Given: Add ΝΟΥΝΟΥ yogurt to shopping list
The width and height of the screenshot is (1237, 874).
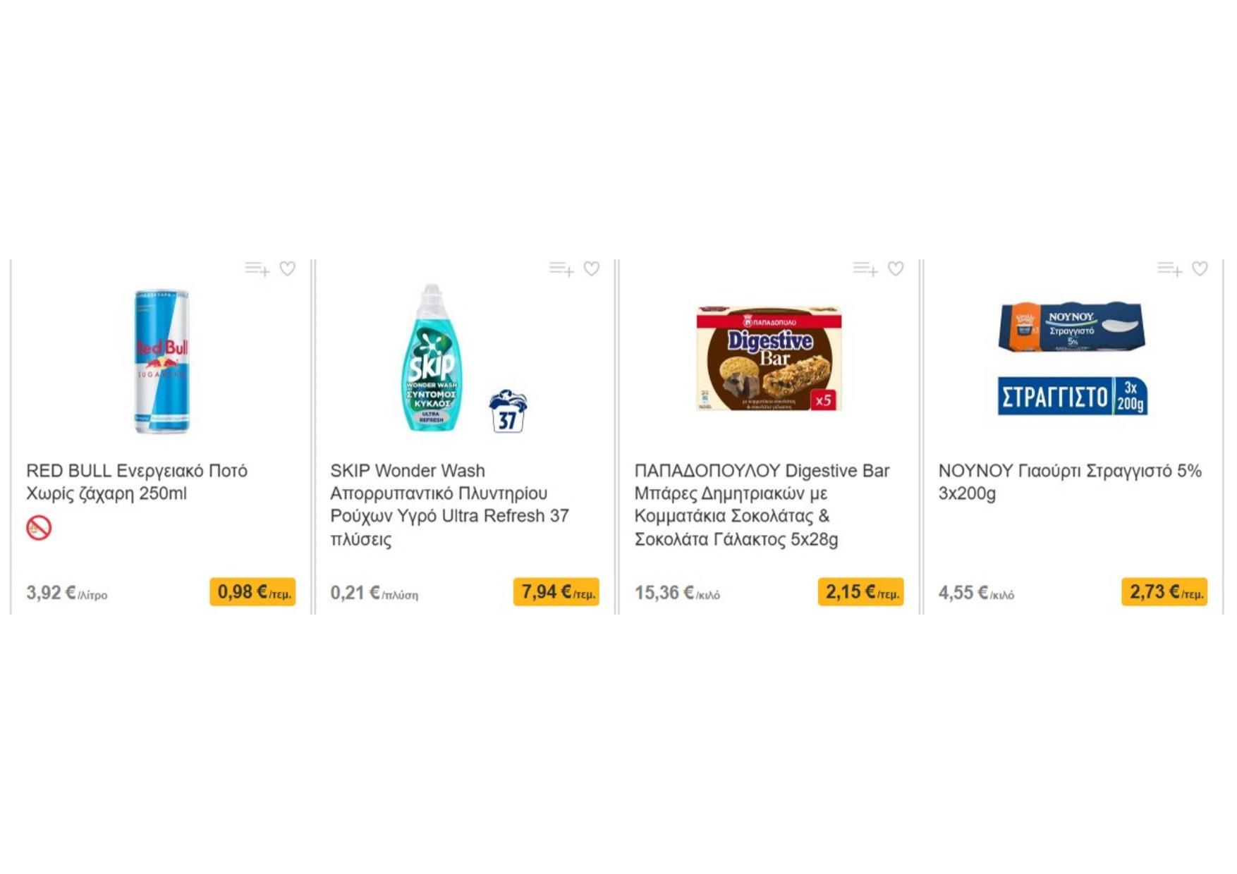Looking at the screenshot, I should (x=1169, y=269).
